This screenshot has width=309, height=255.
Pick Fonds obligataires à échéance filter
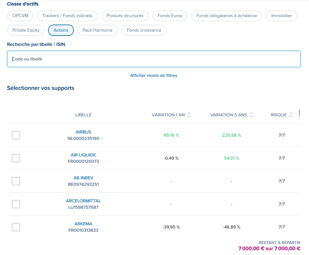(x=226, y=16)
